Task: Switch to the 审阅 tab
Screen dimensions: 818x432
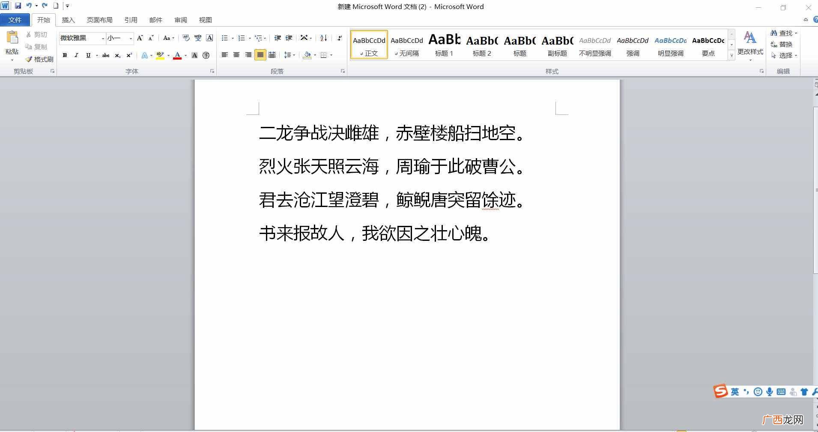Action: (180, 20)
